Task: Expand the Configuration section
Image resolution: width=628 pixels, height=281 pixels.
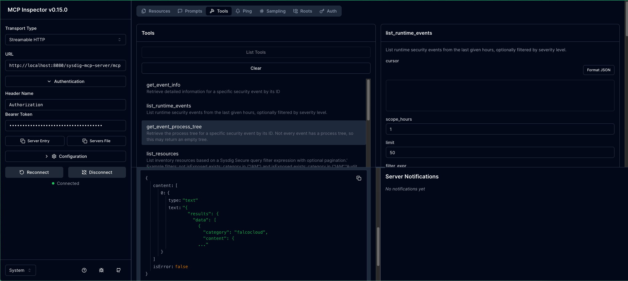Action: (x=65, y=156)
